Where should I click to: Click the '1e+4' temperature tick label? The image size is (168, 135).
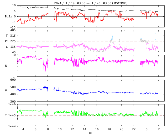(x=12, y=126)
